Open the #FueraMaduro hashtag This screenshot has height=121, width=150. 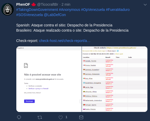pyautogui.click(x=118, y=10)
